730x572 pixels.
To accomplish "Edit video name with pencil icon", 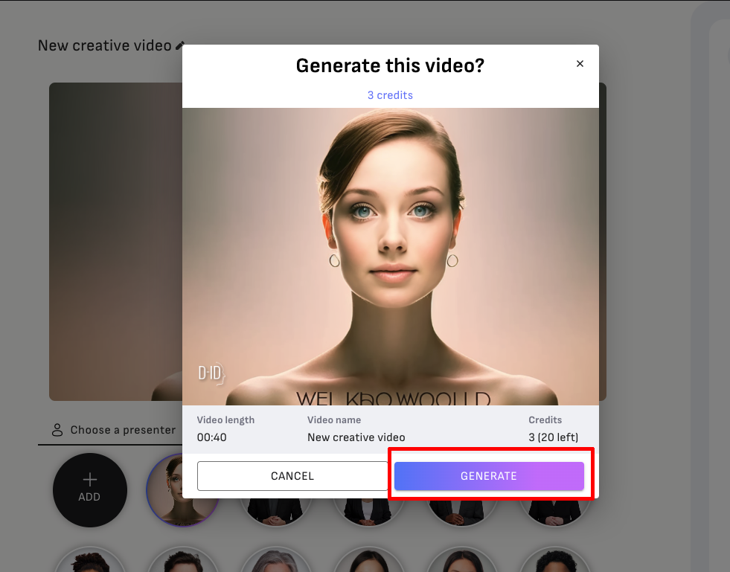I will click(x=180, y=45).
